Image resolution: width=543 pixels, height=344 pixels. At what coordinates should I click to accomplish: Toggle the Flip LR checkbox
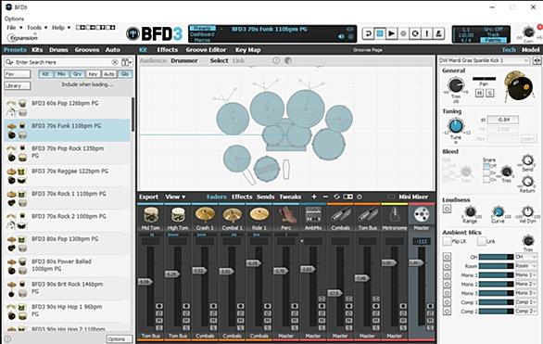coord(447,241)
